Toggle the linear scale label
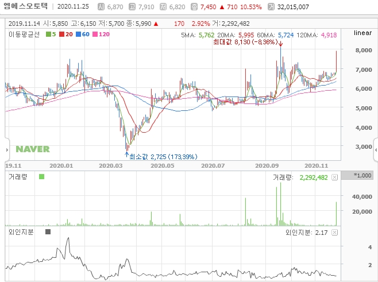The image size is (378, 282). pyautogui.click(x=362, y=33)
